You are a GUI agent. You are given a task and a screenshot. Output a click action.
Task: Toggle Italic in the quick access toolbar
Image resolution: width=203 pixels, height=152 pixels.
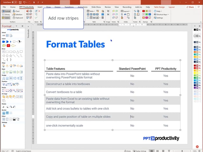pyautogui.click(x=38, y=2)
